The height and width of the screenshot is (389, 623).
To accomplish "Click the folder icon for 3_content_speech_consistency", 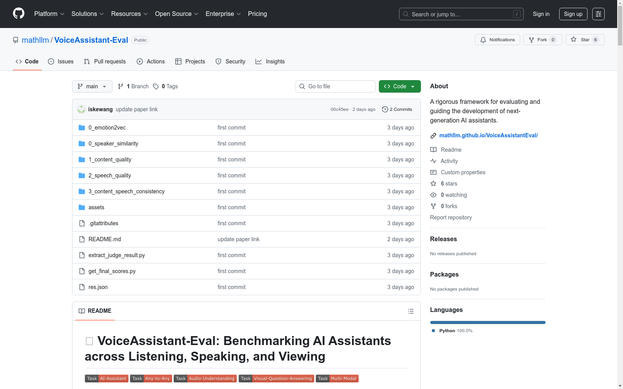I will pyautogui.click(x=82, y=191).
